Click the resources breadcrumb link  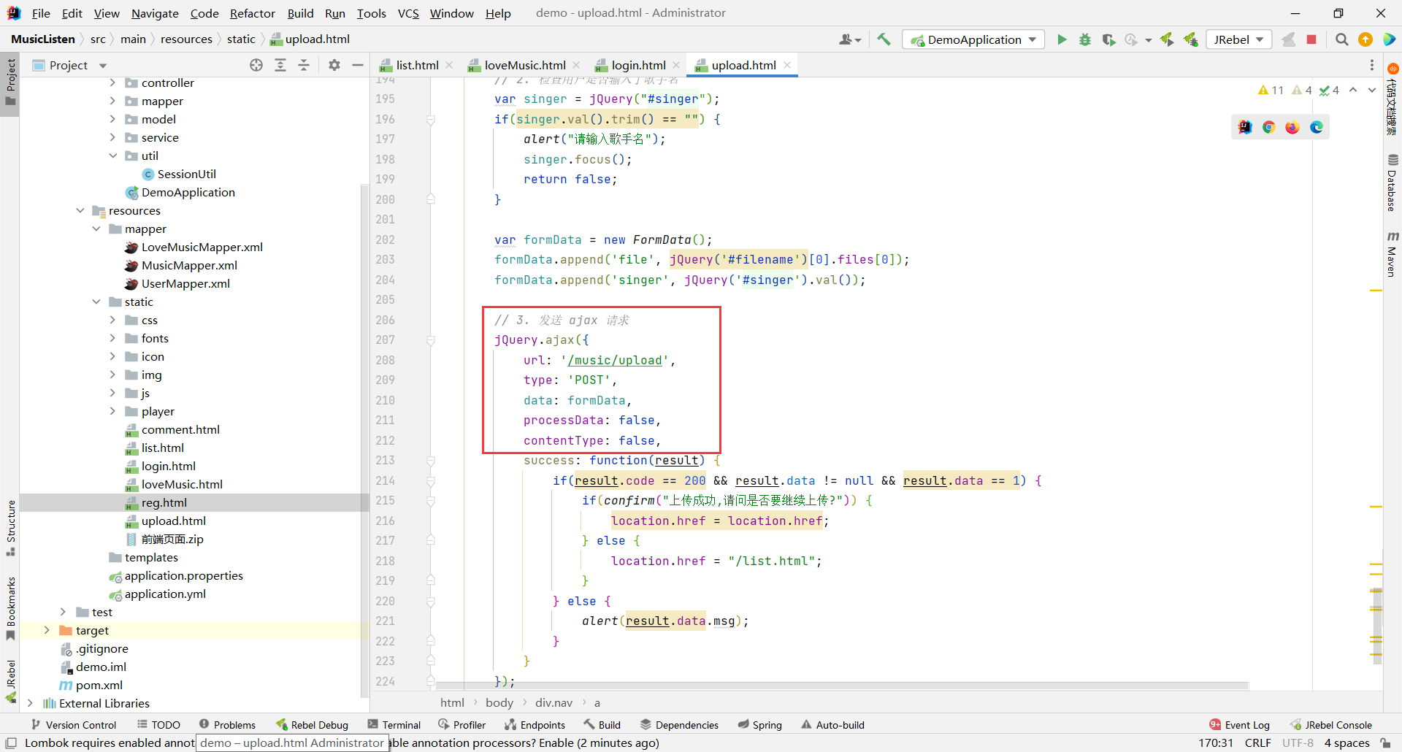pyautogui.click(x=186, y=39)
